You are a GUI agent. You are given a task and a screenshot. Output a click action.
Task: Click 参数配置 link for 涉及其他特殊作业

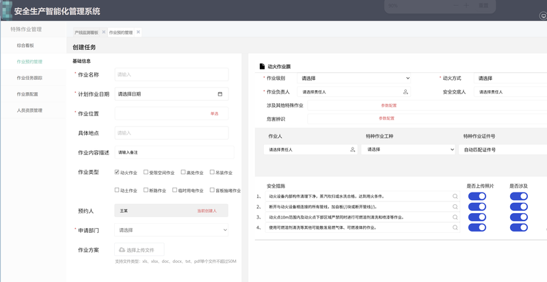pos(388,105)
